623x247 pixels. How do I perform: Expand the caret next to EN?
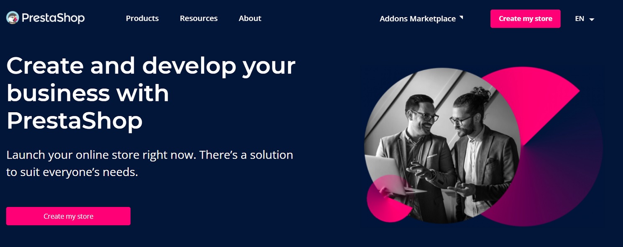pos(592,19)
